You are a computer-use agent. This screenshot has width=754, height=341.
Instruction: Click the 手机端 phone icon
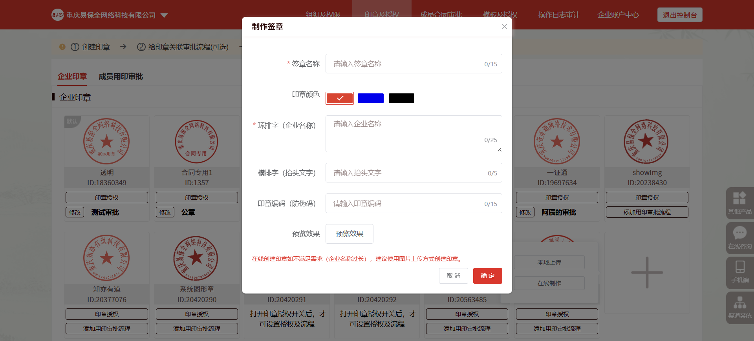740,267
